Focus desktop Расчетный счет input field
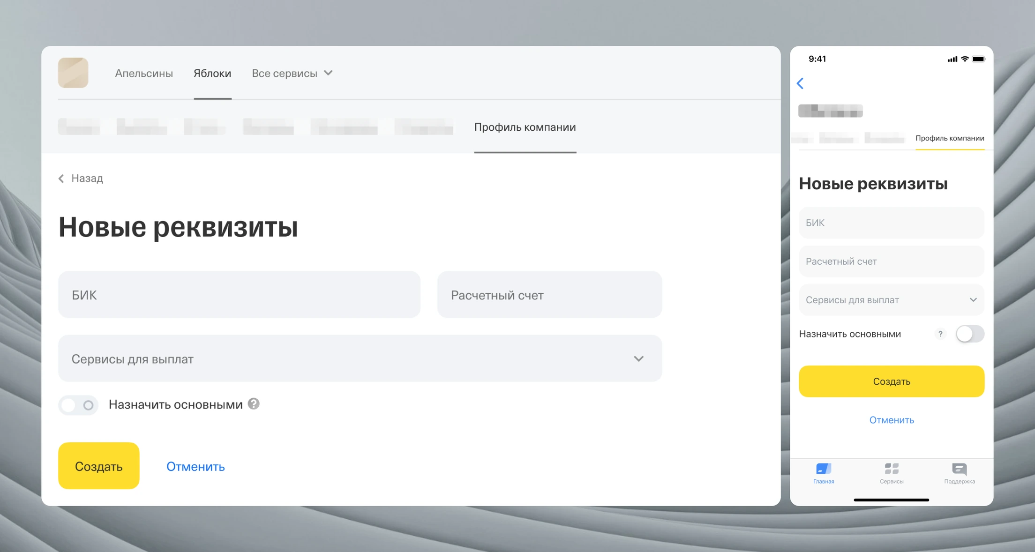This screenshot has height=552, width=1035. 549,295
